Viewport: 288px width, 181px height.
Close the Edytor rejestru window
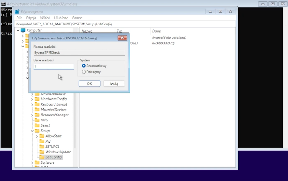(x=230, y=11)
